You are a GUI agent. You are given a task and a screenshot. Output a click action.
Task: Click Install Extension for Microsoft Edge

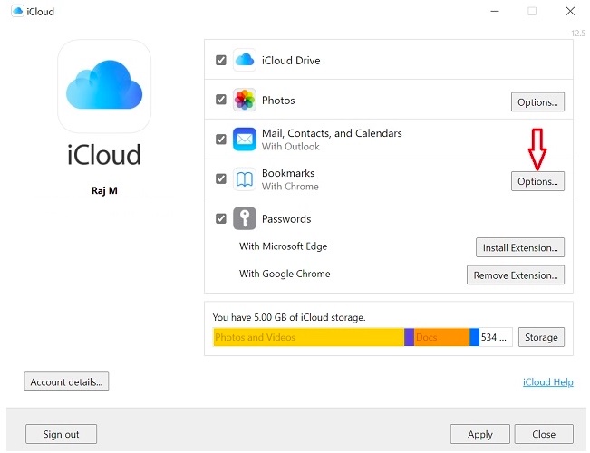520,247
